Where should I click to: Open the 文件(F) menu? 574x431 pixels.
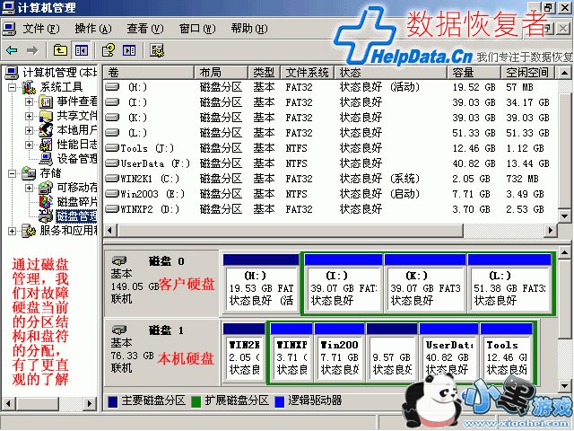[41, 28]
